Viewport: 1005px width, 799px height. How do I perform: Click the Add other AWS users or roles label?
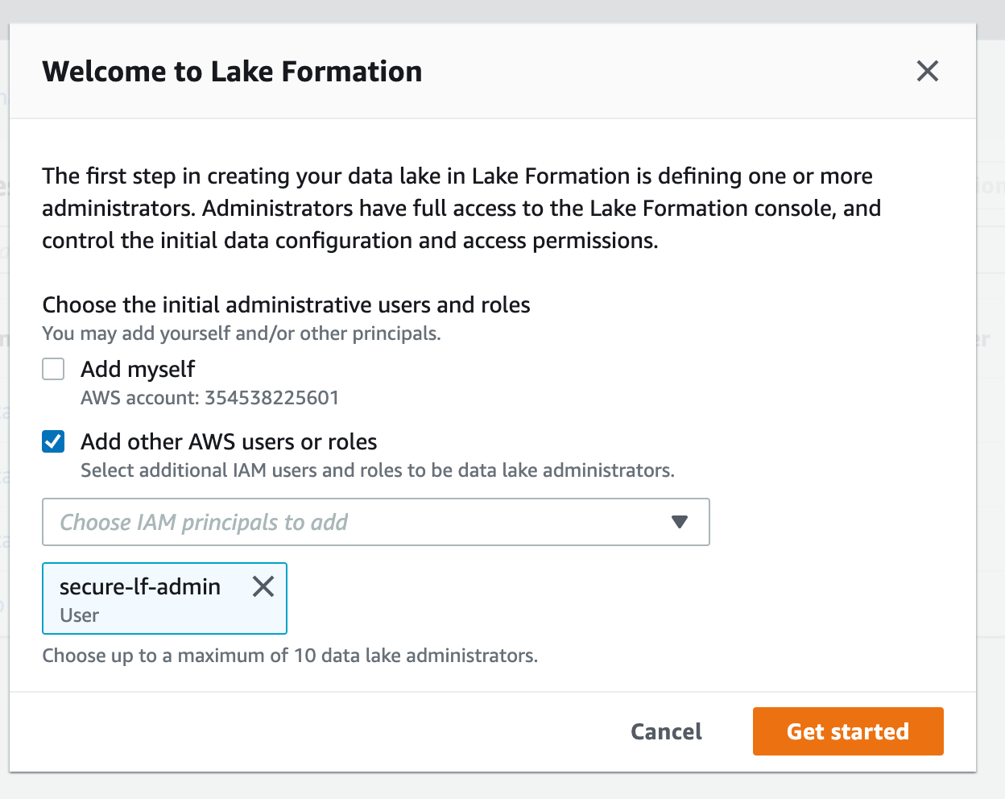pos(229,441)
